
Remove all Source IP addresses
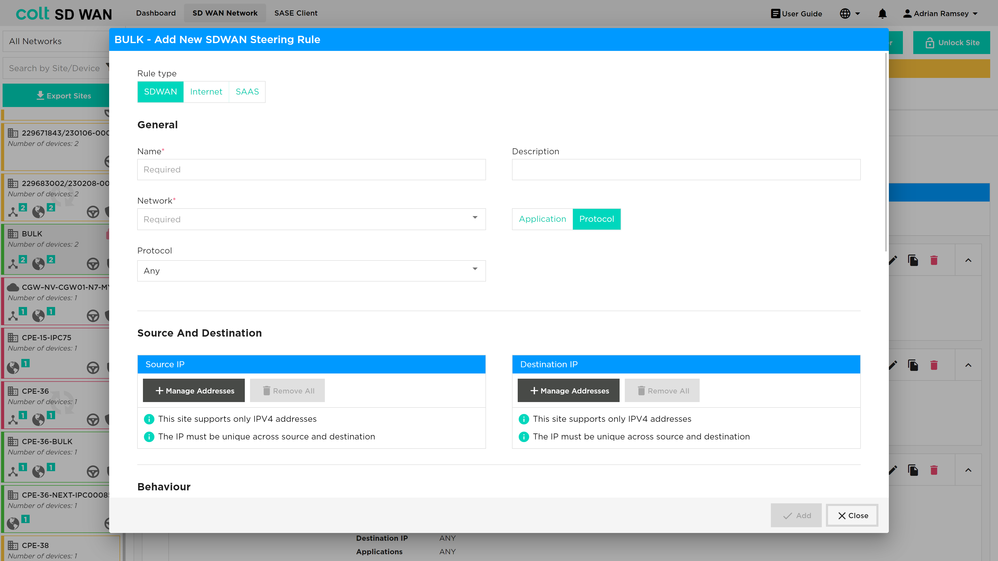[287, 391]
